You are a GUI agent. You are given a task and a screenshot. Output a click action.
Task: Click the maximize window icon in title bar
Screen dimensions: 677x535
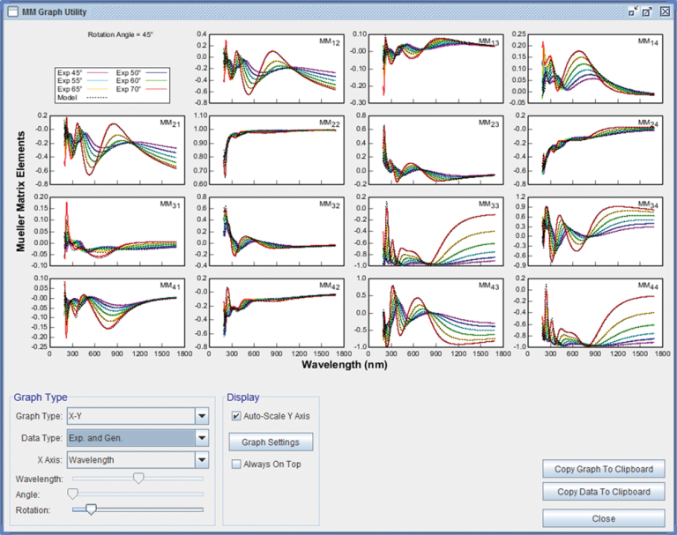648,11
